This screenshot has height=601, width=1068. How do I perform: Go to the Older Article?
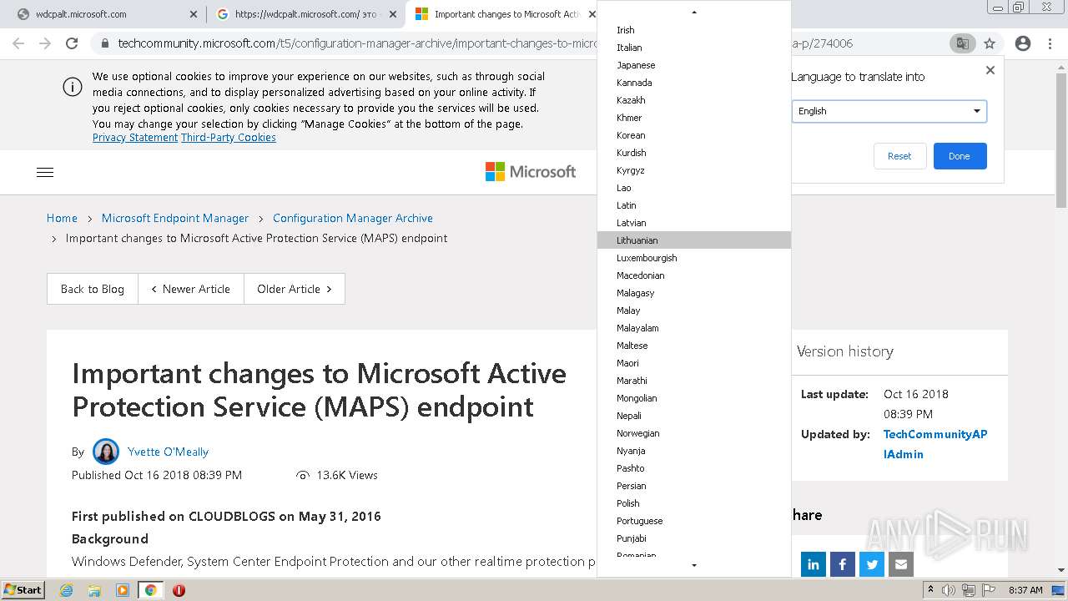click(294, 289)
